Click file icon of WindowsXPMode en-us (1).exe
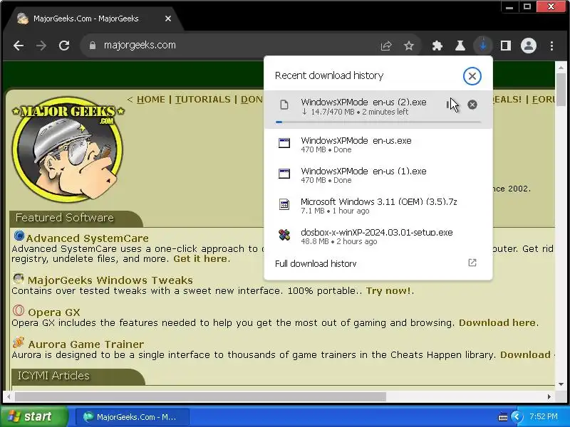 (284, 174)
